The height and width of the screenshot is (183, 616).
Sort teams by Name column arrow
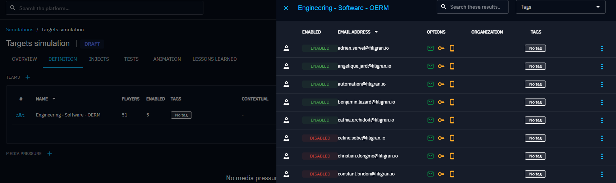54,99
